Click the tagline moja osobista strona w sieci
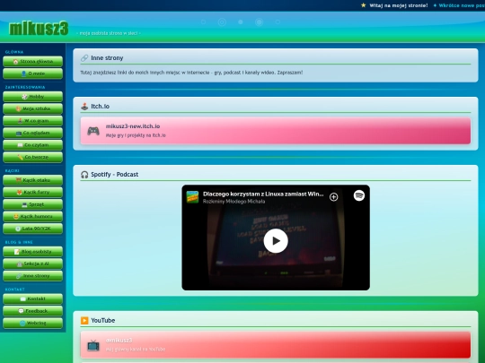This screenshot has height=363, width=485. (109, 33)
